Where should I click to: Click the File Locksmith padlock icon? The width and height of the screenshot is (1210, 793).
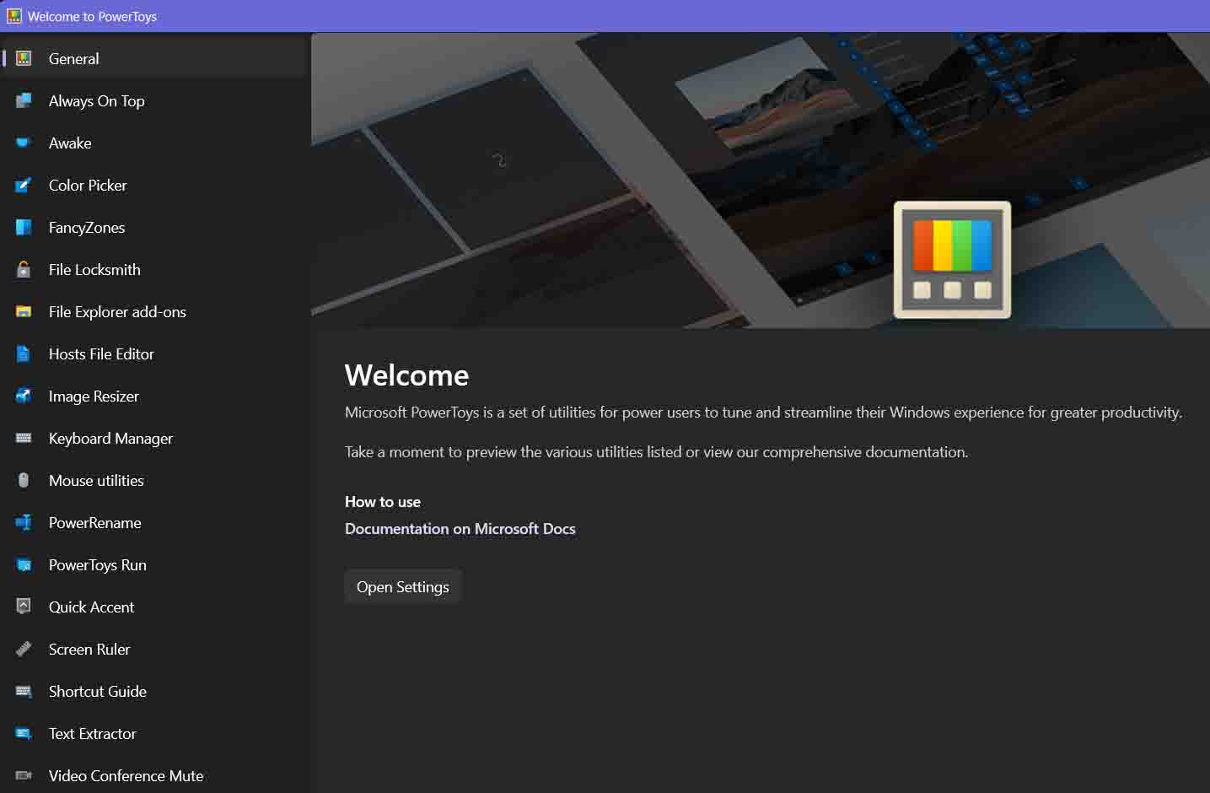(x=24, y=270)
